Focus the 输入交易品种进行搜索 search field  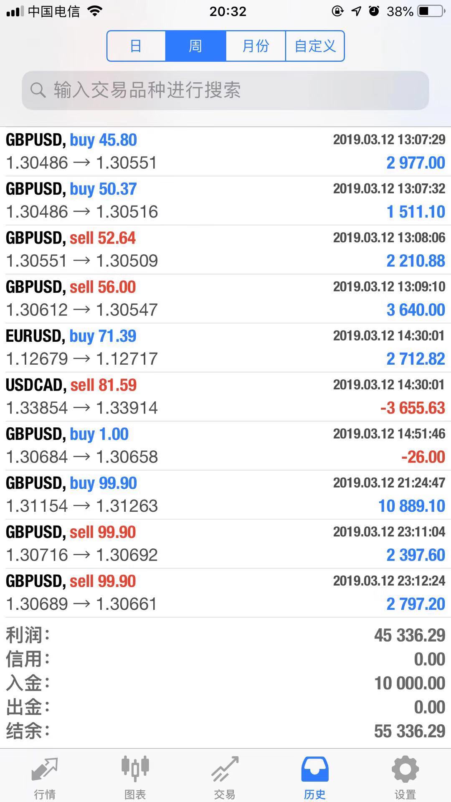pyautogui.click(x=225, y=90)
